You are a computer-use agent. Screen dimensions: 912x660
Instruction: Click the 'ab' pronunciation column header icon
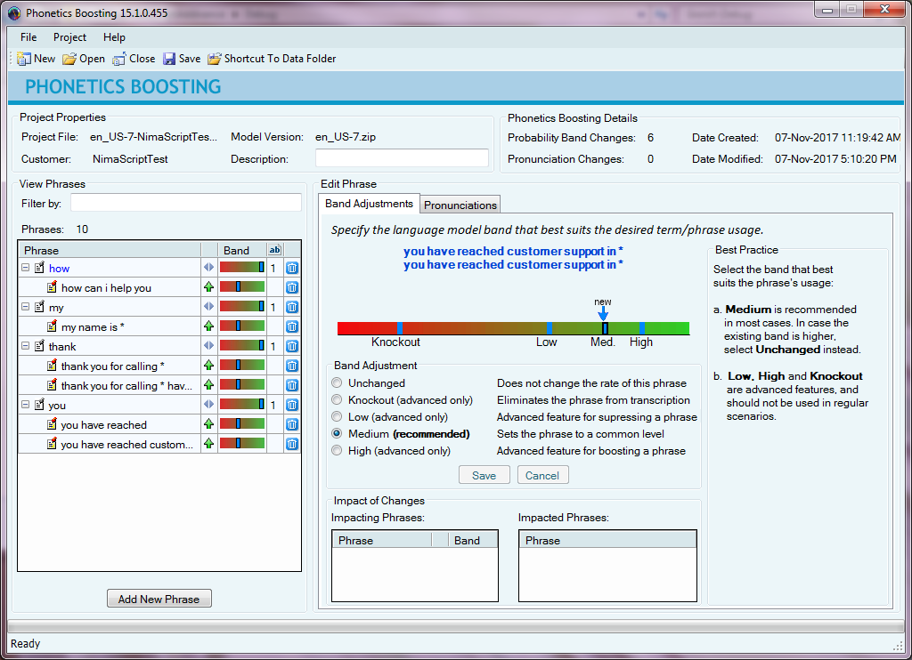pyautogui.click(x=274, y=250)
